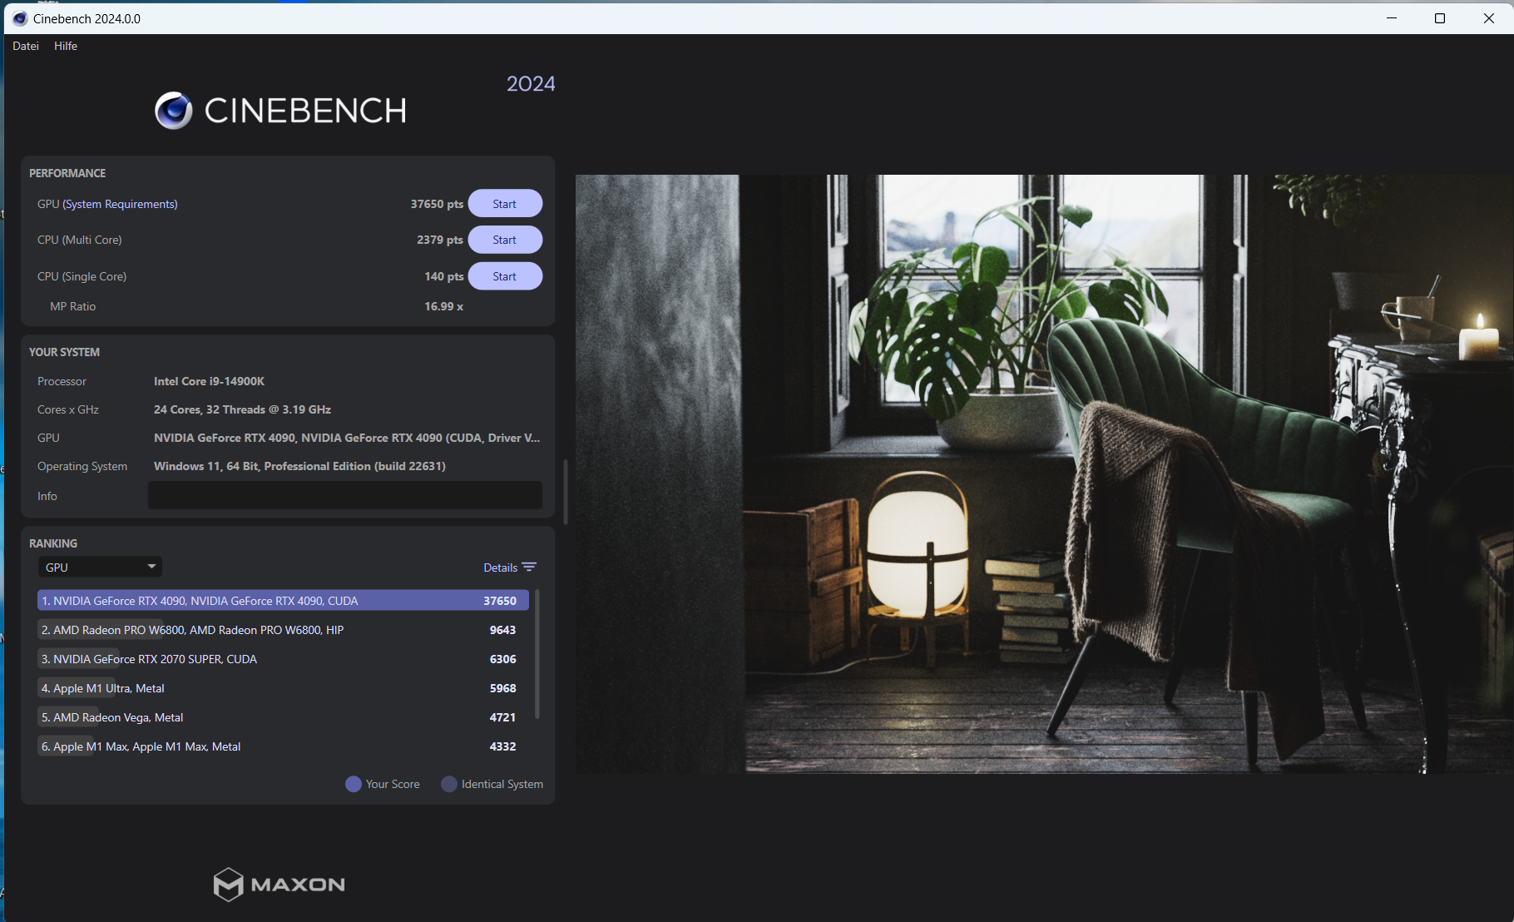Click the Maxon logo at bottom
The image size is (1514, 922).
pyautogui.click(x=280, y=885)
